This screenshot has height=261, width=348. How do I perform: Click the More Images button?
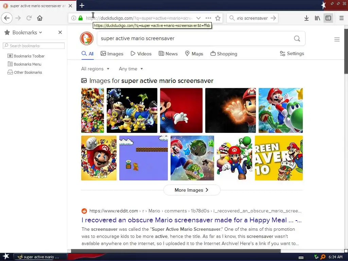[192, 190]
